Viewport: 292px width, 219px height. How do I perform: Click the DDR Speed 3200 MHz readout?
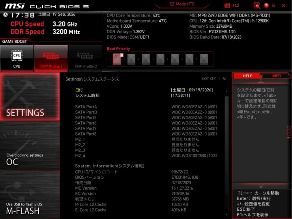point(45,32)
